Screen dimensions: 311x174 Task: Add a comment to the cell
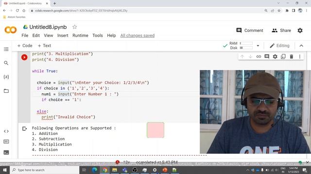267,57
